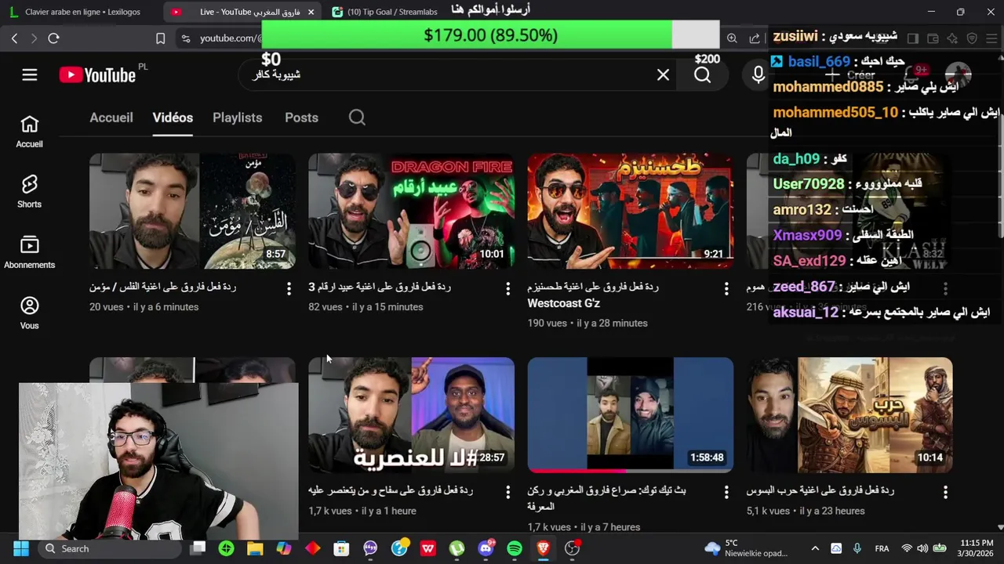Open the Playlists channel tab

click(x=237, y=117)
